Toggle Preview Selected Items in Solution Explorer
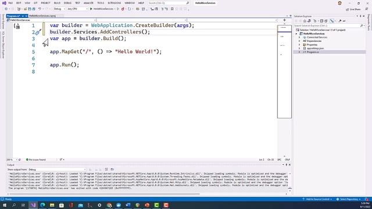 (x=344, y=21)
